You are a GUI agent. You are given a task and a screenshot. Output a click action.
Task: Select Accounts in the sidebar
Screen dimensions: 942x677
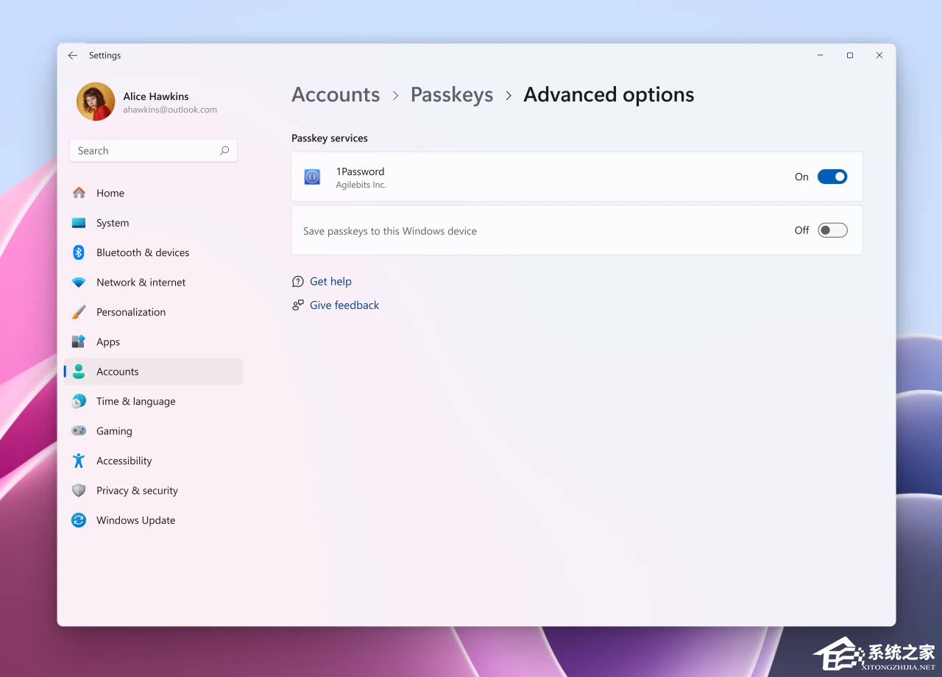coord(117,372)
